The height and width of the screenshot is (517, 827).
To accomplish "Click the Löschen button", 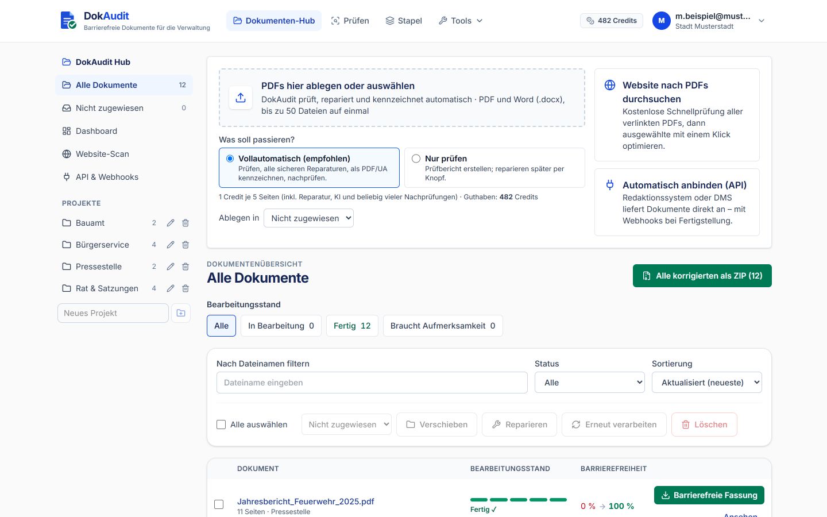I will [x=704, y=425].
